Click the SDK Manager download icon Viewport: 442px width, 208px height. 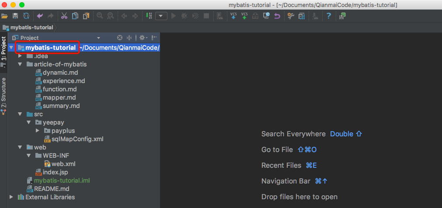coord(315,16)
